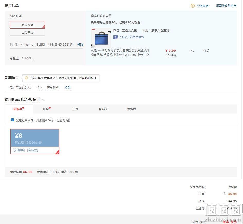
Task: Click the lightbulb tip icon in invoice notice
Action: 26,78
